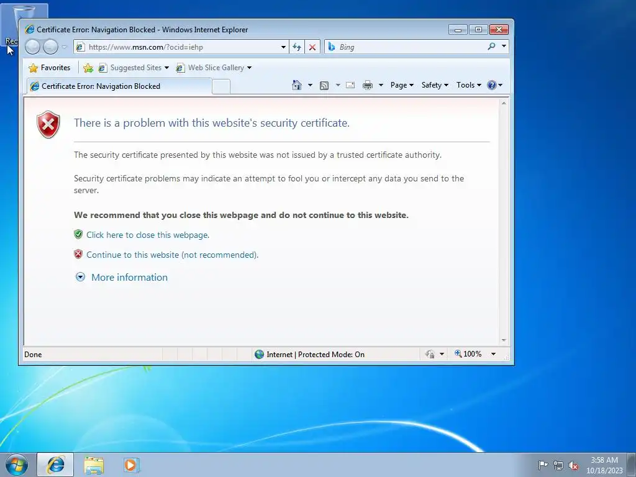The height and width of the screenshot is (477, 636).
Task: Maximize the Internet Explorer window
Action: [x=478, y=30]
